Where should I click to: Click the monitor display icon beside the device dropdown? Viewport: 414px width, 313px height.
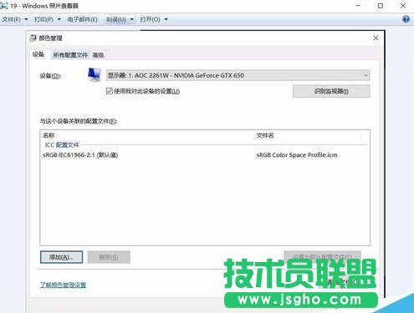click(x=95, y=75)
